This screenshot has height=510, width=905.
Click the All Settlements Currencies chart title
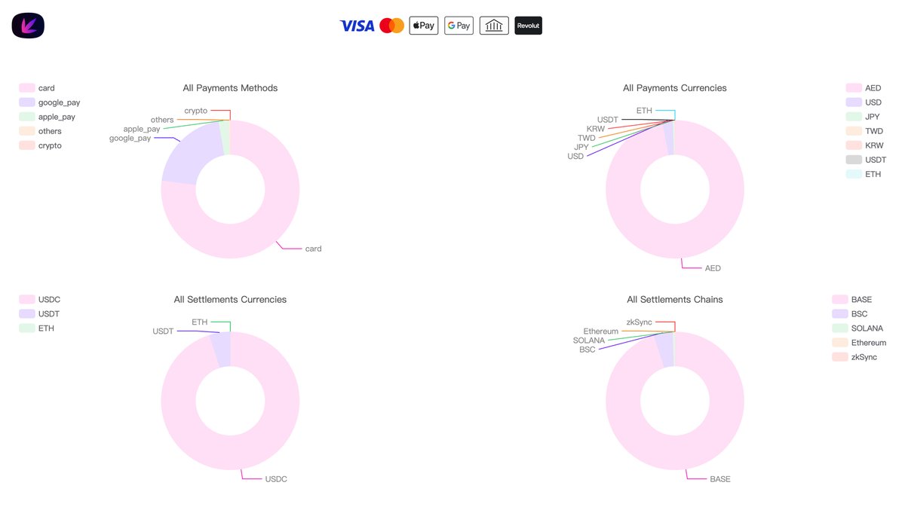[x=230, y=300]
